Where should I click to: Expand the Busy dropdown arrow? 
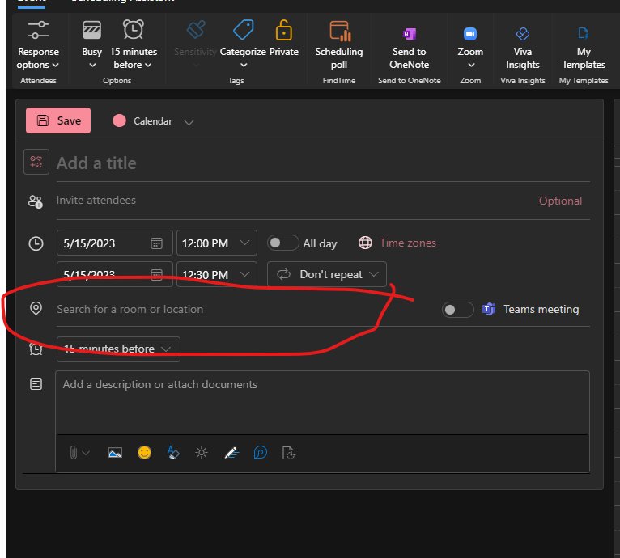92,66
